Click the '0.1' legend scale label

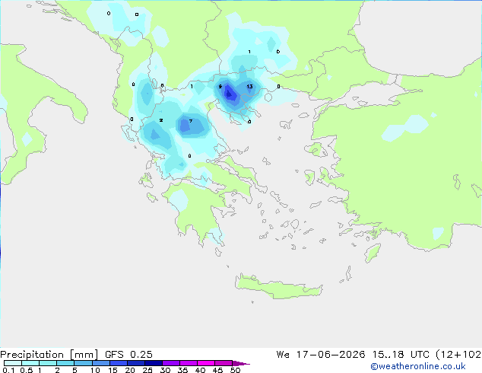pyautogui.click(x=8, y=370)
